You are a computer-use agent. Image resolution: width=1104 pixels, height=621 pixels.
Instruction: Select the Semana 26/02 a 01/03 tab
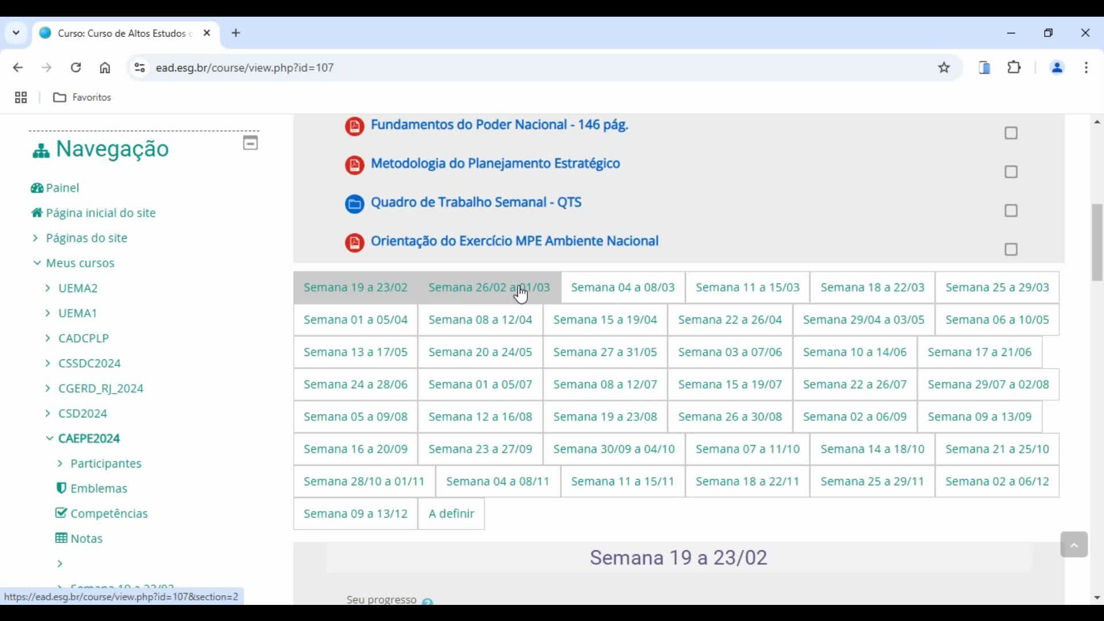click(489, 287)
